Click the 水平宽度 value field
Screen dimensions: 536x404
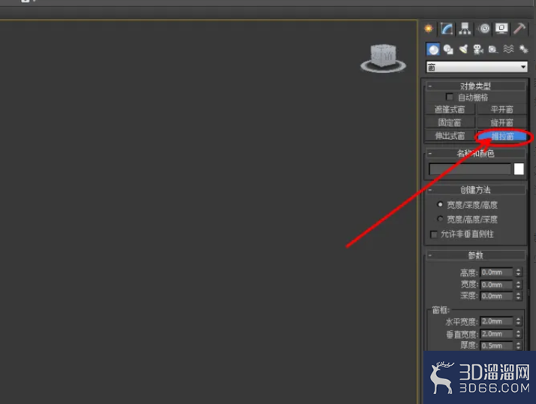496,321
